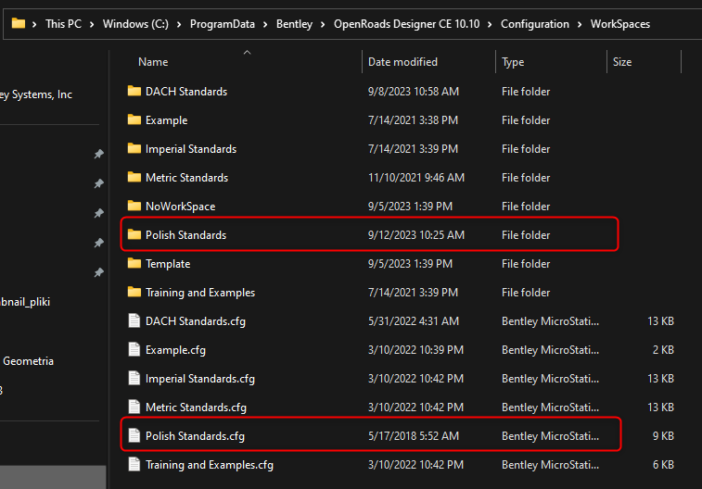Select the Template folder icon
Viewport: 702px width, 489px height.
pyautogui.click(x=134, y=263)
